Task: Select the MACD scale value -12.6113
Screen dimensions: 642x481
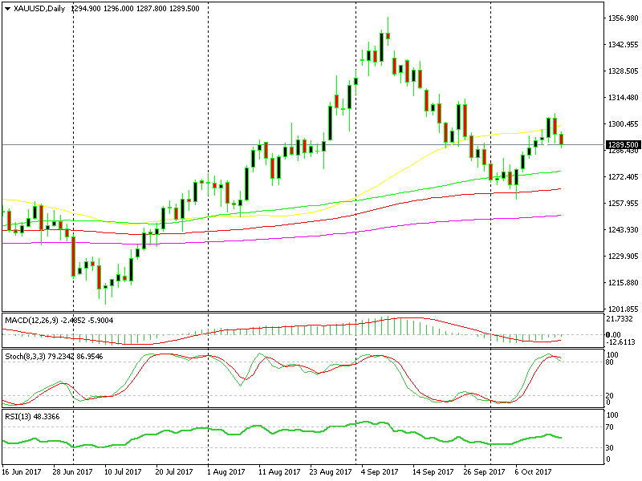Action: coord(620,342)
